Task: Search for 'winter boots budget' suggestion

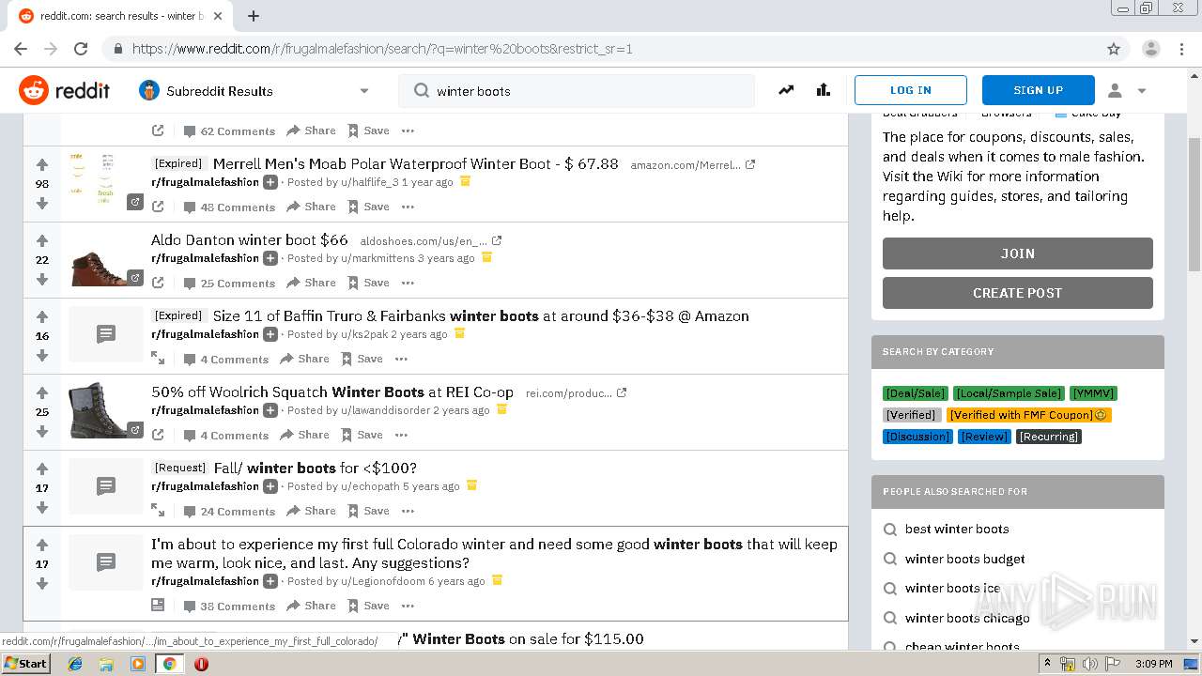Action: pyautogui.click(x=964, y=559)
